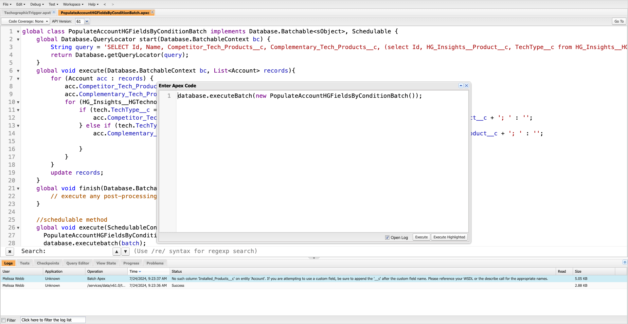This screenshot has height=324, width=628.
Task: Open the File menu
Action: click(7, 4)
